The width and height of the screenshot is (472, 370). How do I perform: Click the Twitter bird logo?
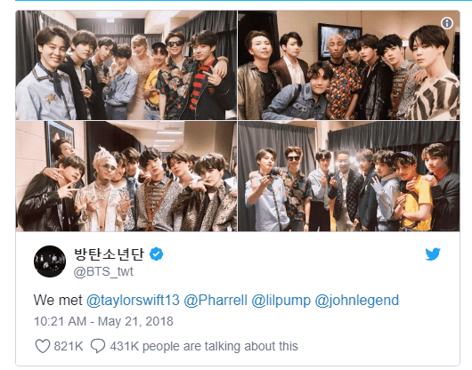pos(433,254)
